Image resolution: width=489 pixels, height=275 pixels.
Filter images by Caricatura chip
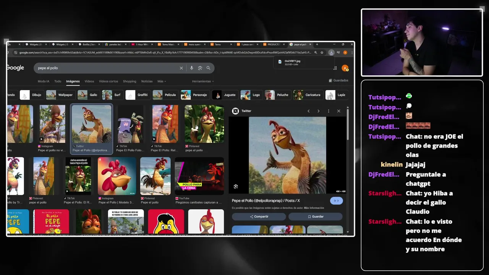coord(308,95)
